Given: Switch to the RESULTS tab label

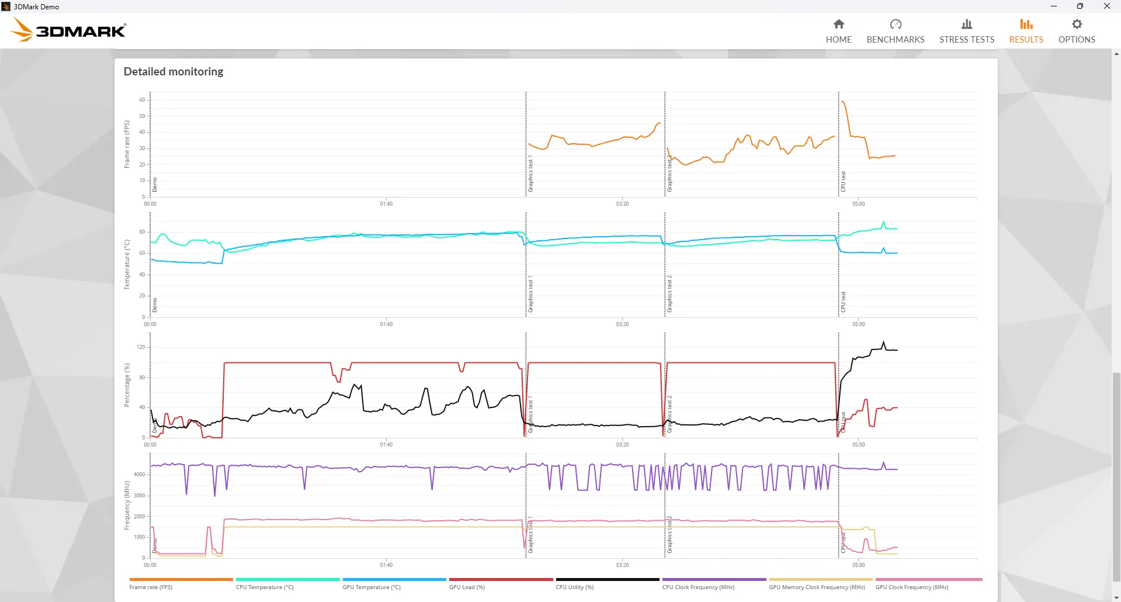Looking at the screenshot, I should (1026, 40).
